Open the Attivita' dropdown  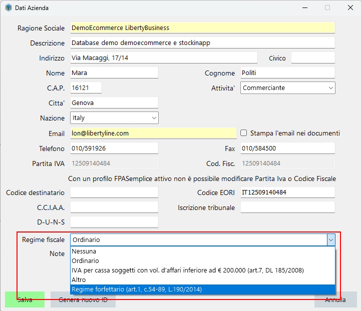(288, 88)
